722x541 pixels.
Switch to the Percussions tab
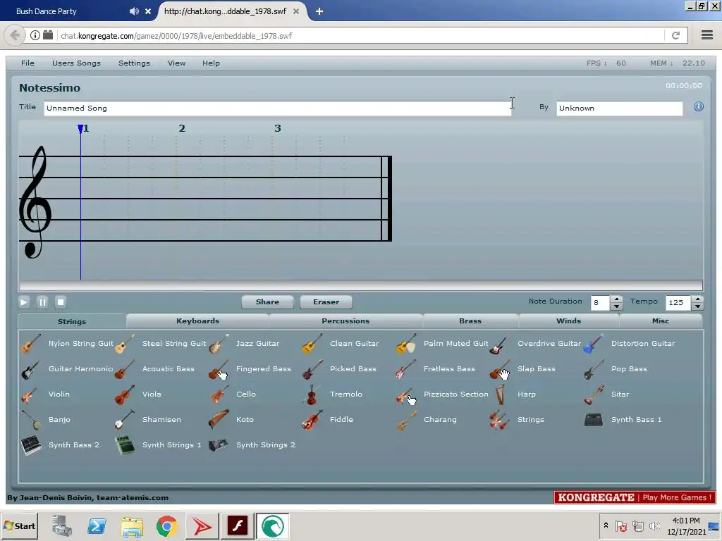tap(345, 321)
